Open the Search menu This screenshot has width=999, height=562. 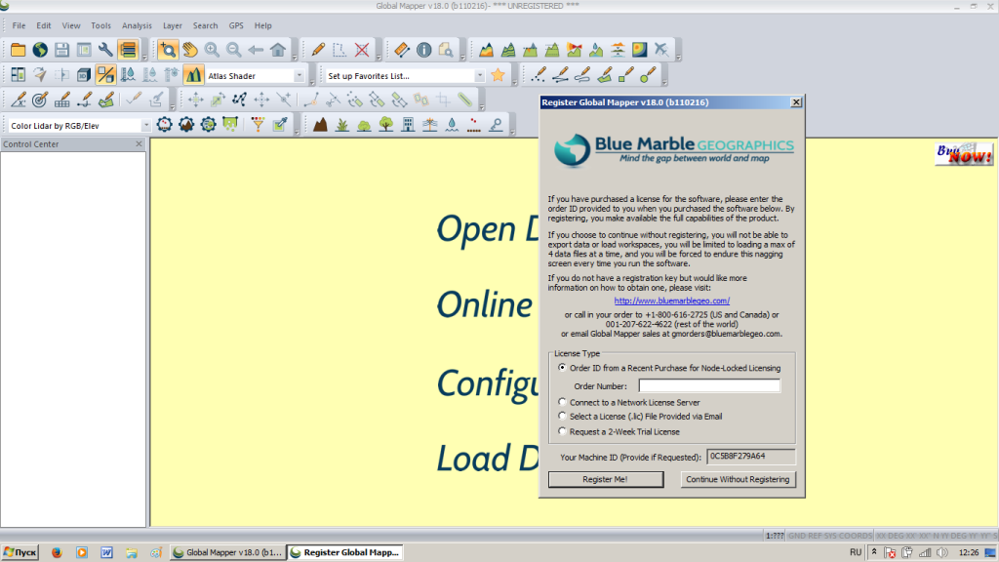(x=205, y=25)
